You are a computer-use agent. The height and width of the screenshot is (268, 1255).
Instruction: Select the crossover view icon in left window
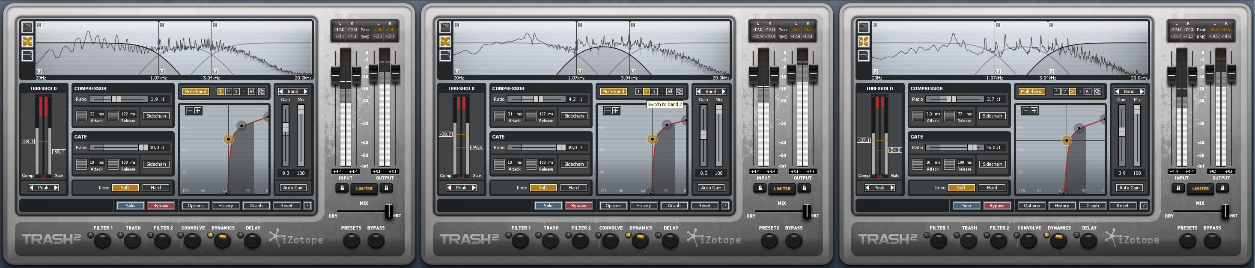coord(27,41)
